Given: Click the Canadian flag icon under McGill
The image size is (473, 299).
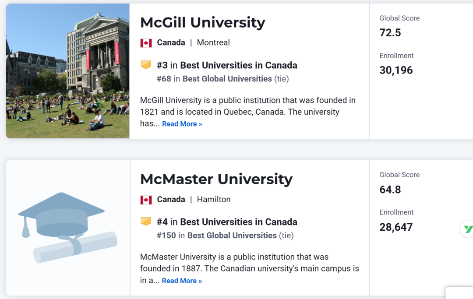Looking at the screenshot, I should pos(146,43).
